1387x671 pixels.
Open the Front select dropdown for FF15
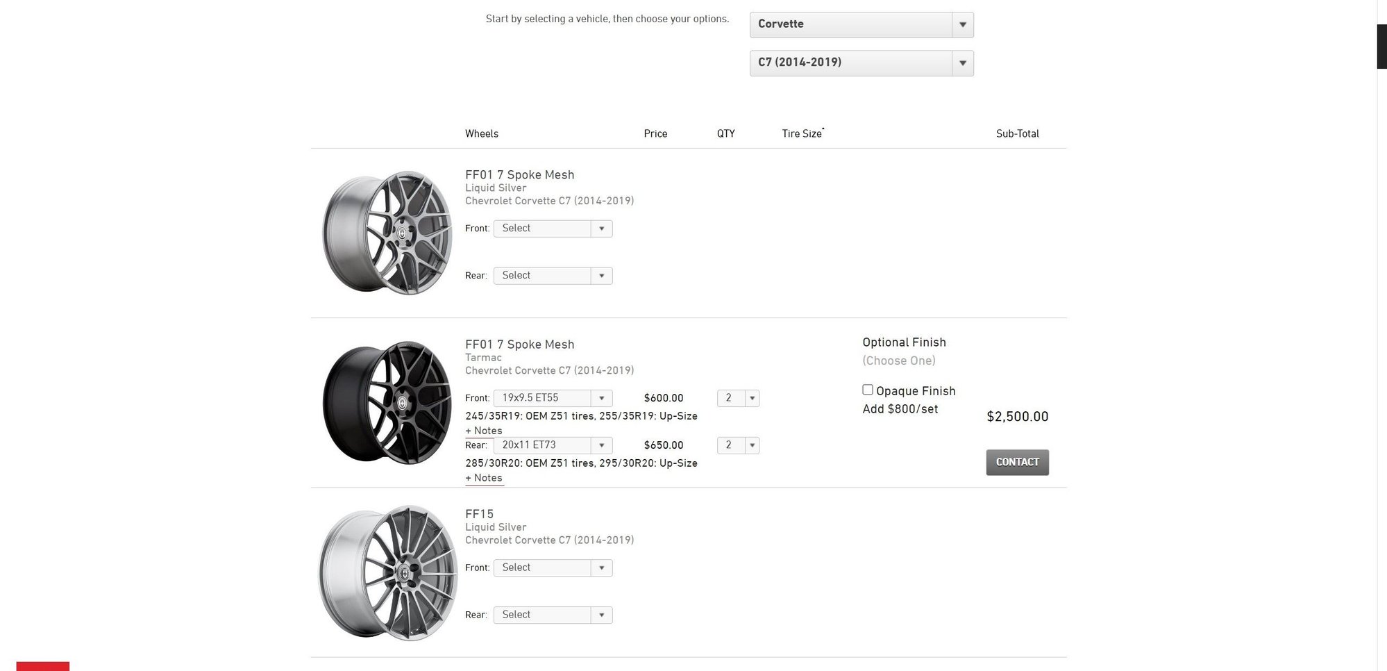pyautogui.click(x=552, y=568)
